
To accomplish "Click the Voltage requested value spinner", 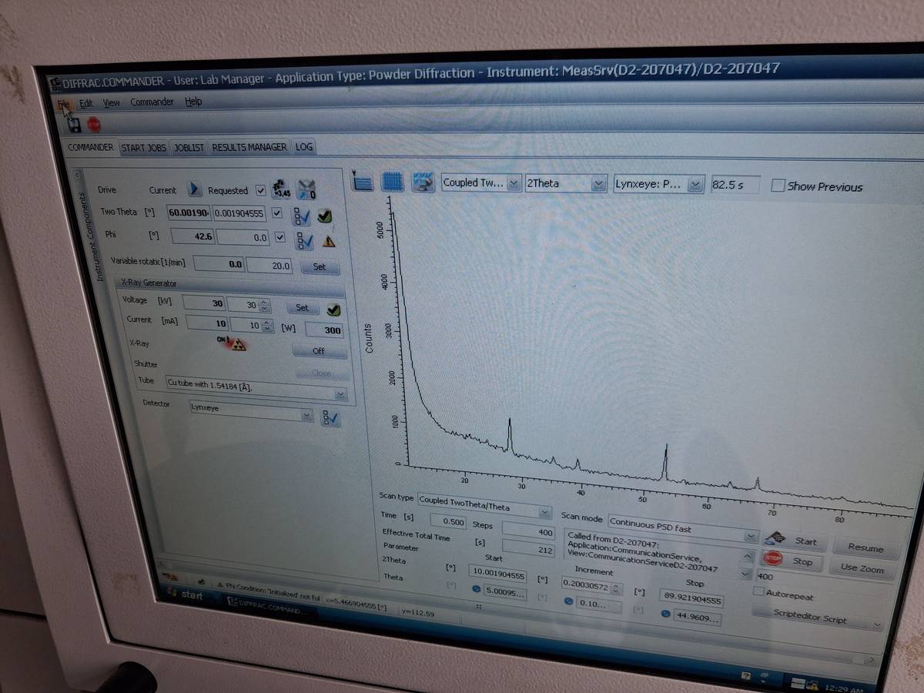I will [x=266, y=306].
